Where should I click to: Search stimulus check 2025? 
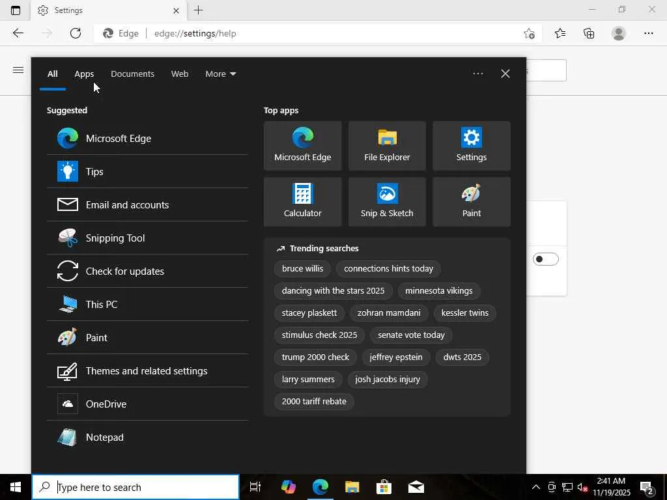pyautogui.click(x=319, y=335)
